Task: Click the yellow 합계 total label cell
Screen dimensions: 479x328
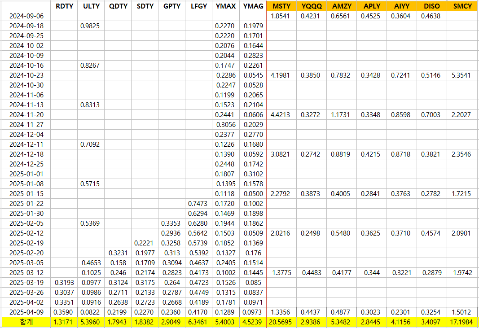Action: click(x=26, y=322)
